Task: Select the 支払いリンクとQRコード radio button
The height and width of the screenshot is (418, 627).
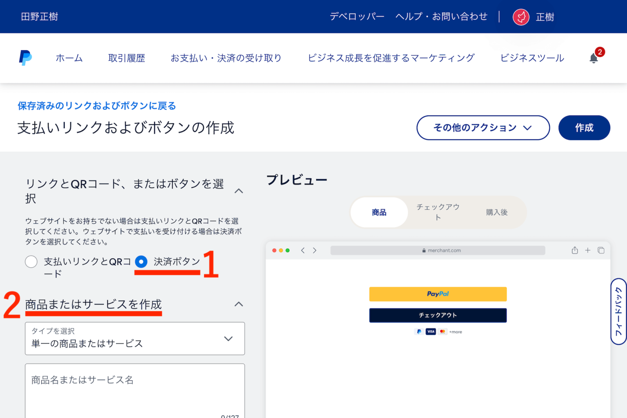Action: pyautogui.click(x=31, y=262)
